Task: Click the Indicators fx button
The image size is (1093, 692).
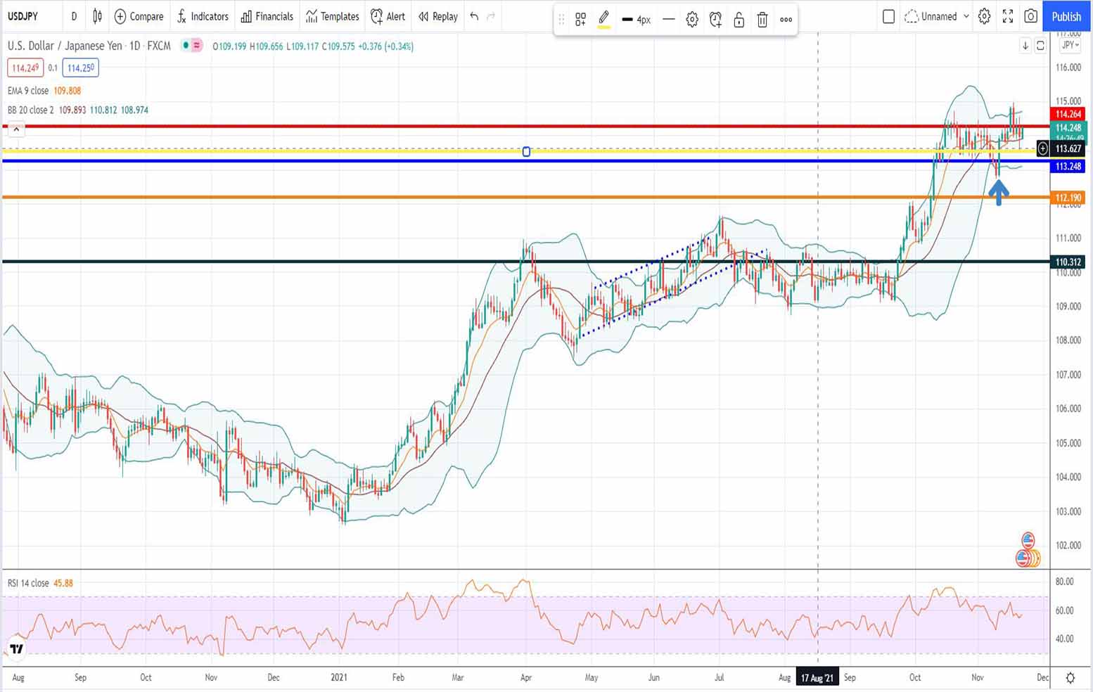Action: pos(203,16)
